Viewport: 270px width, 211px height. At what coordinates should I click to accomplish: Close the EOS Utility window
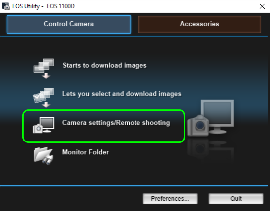point(262,6)
